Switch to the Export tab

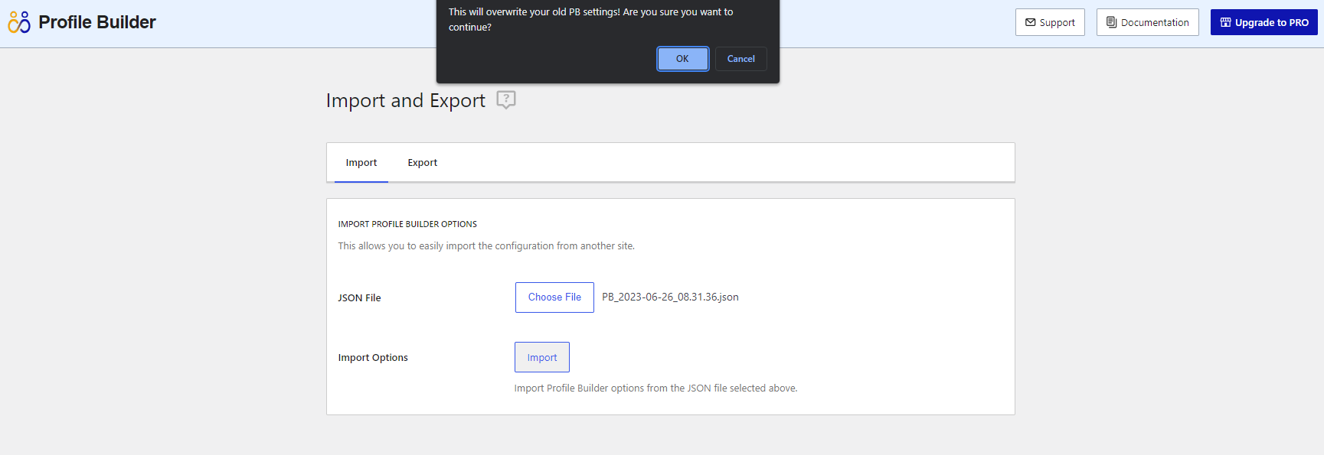422,163
